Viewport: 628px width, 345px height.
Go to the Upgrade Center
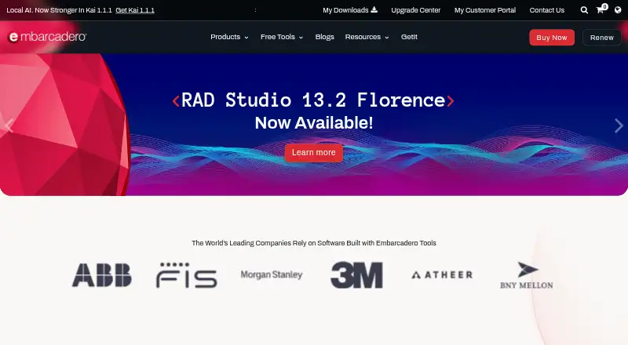tap(416, 10)
